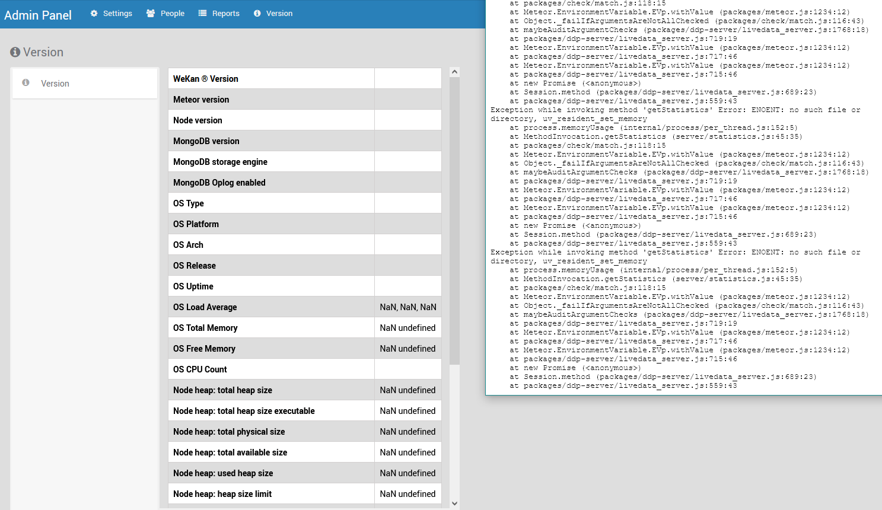This screenshot has height=510, width=882.
Task: Click the Version info icon in the navbar
Action: click(x=258, y=13)
